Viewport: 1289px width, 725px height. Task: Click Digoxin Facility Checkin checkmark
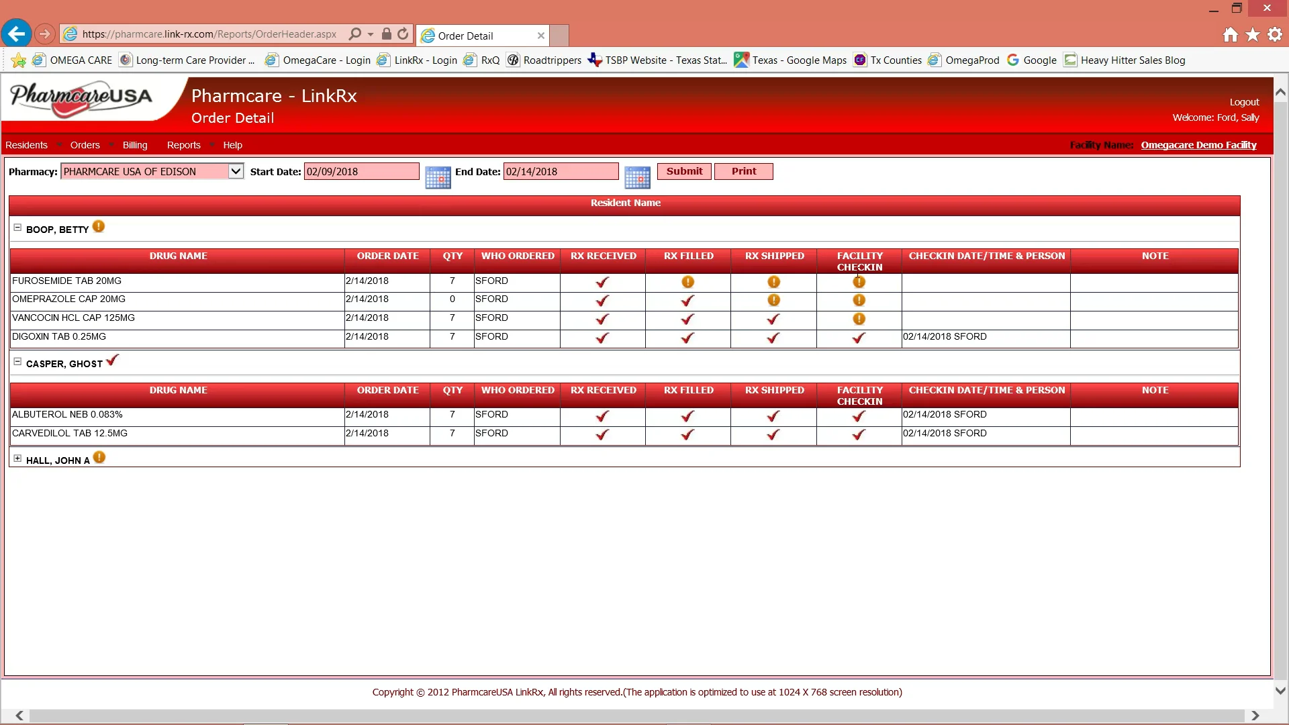click(859, 338)
